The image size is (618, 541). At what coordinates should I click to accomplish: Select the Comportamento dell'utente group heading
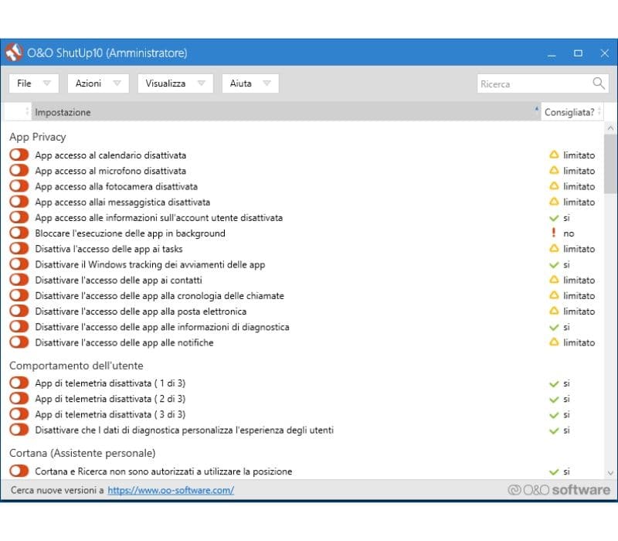pos(76,366)
